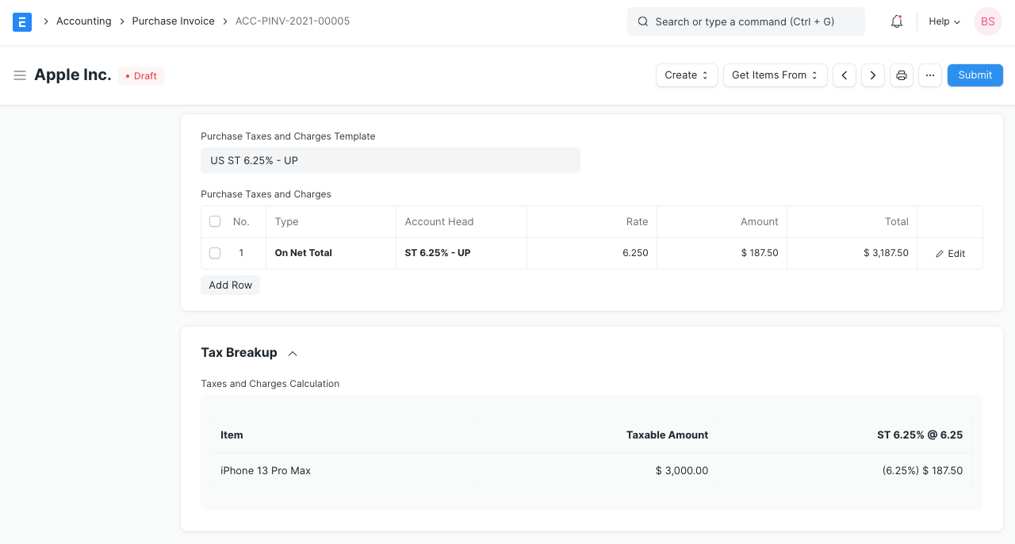Open the user avatar menu labeled BS
The height and width of the screenshot is (544, 1015).
tap(987, 21)
